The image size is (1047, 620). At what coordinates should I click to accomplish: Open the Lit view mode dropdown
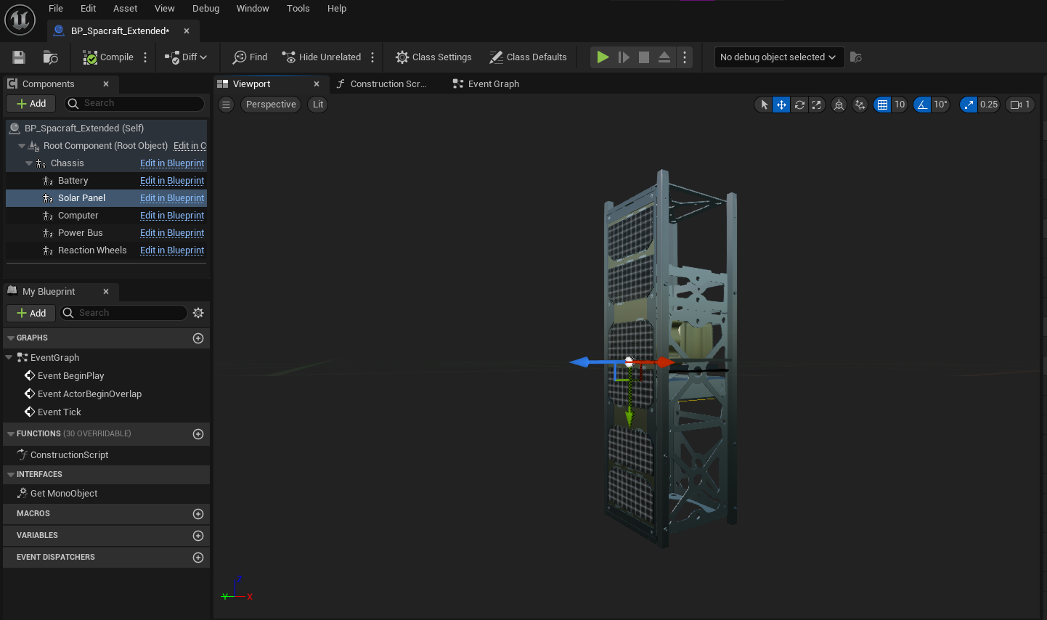[x=318, y=105]
